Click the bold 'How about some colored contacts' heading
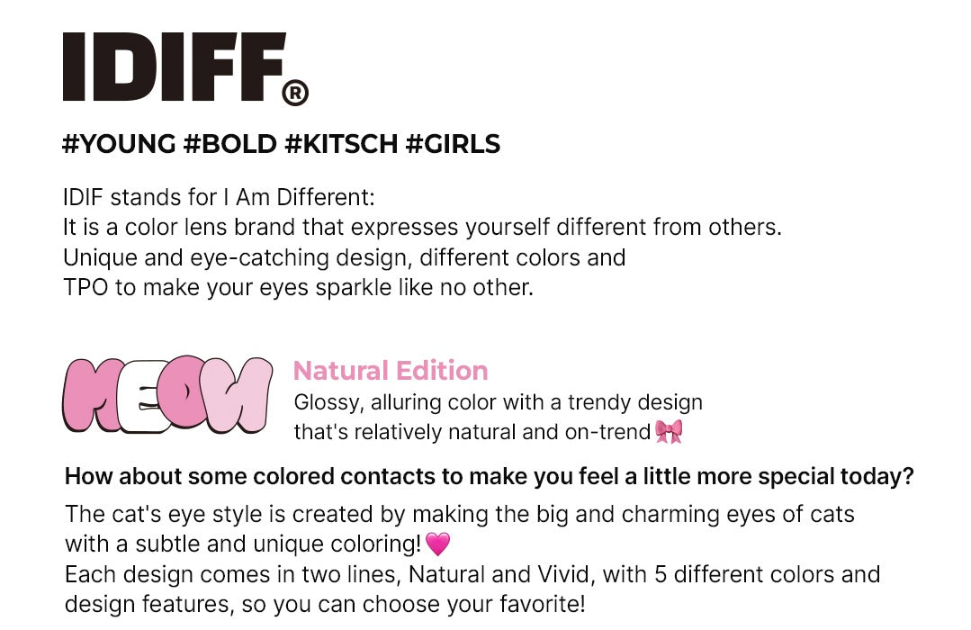971x630 pixels. 490,476
